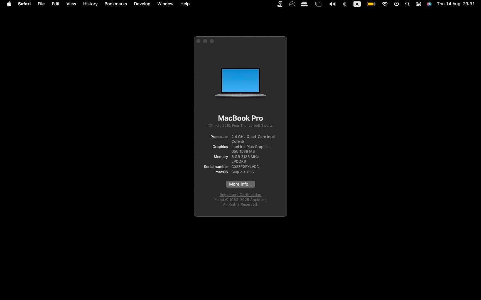
Task: Activate Siri from the menu bar
Action: tap(429, 4)
